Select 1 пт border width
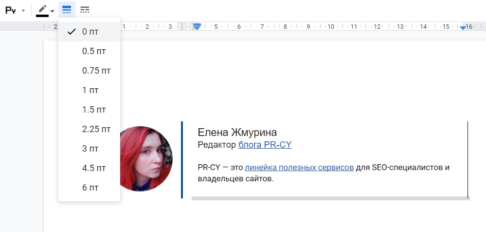Viewport: 486px width, 232px height. [89, 90]
